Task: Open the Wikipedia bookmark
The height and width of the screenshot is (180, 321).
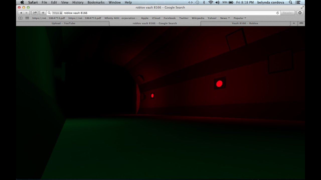Action: point(198,18)
